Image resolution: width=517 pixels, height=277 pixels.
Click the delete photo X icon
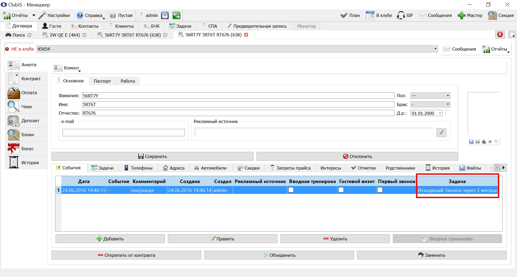pos(490,142)
